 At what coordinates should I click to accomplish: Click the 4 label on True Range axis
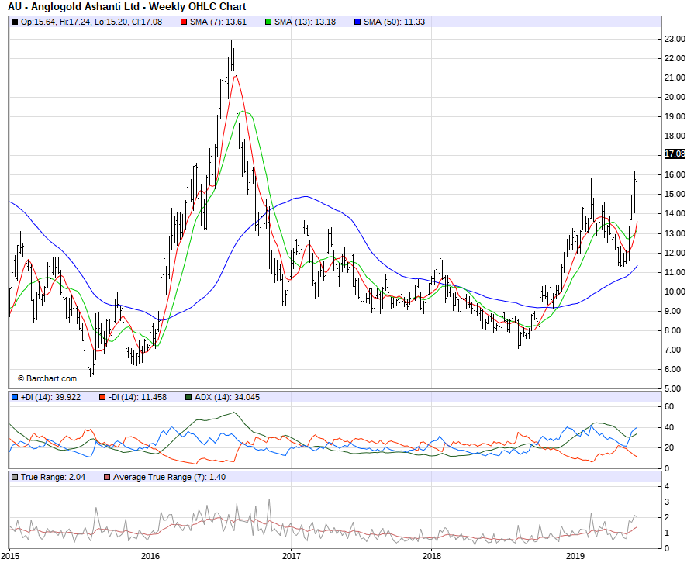(667, 486)
